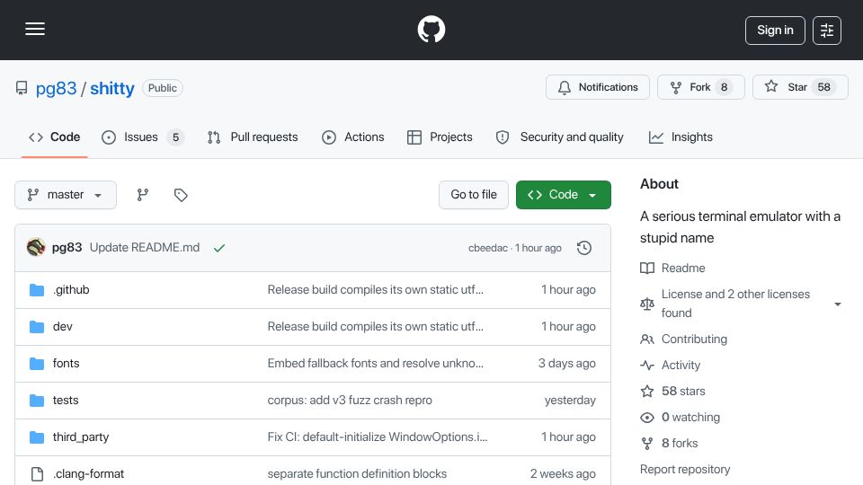The image size is (863, 485).
Task: Open the Activity link
Action: [671, 366]
